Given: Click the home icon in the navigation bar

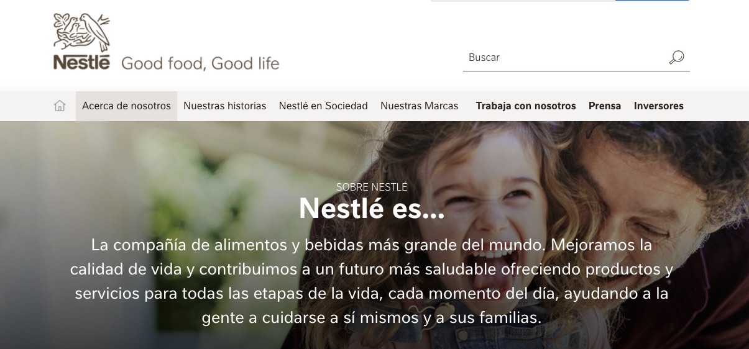Looking at the screenshot, I should click(x=60, y=106).
